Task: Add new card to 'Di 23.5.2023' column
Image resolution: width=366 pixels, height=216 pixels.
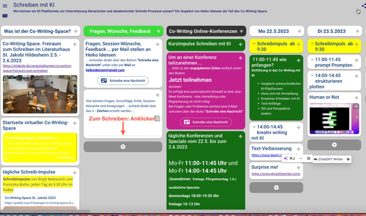Action: point(334,145)
